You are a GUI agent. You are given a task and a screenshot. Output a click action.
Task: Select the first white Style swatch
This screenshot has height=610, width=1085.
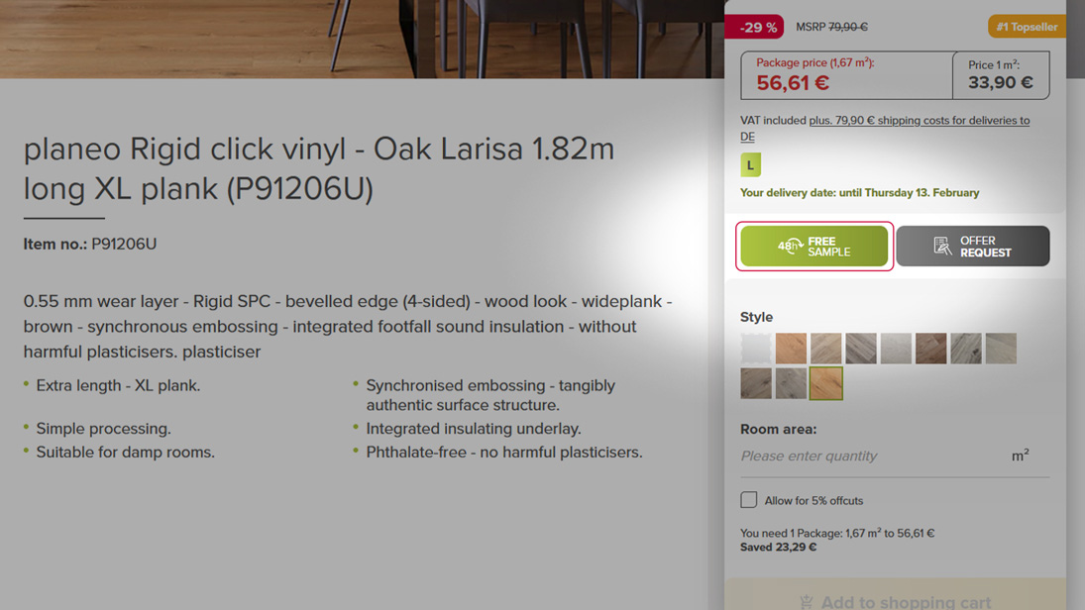click(x=756, y=349)
